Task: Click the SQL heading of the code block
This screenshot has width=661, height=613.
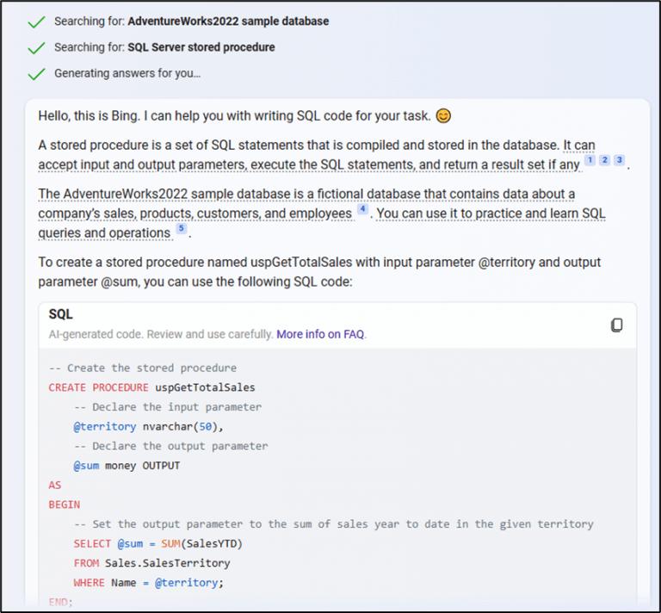Action: [61, 315]
